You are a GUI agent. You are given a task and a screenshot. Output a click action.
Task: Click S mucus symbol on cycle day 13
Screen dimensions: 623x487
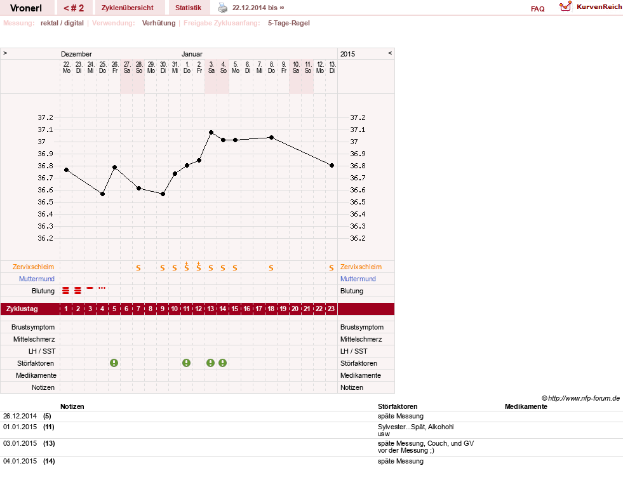coord(211,268)
